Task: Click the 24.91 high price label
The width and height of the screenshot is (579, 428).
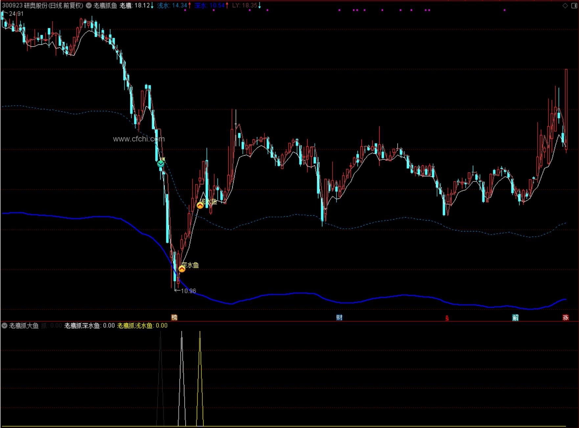Action: pos(16,14)
